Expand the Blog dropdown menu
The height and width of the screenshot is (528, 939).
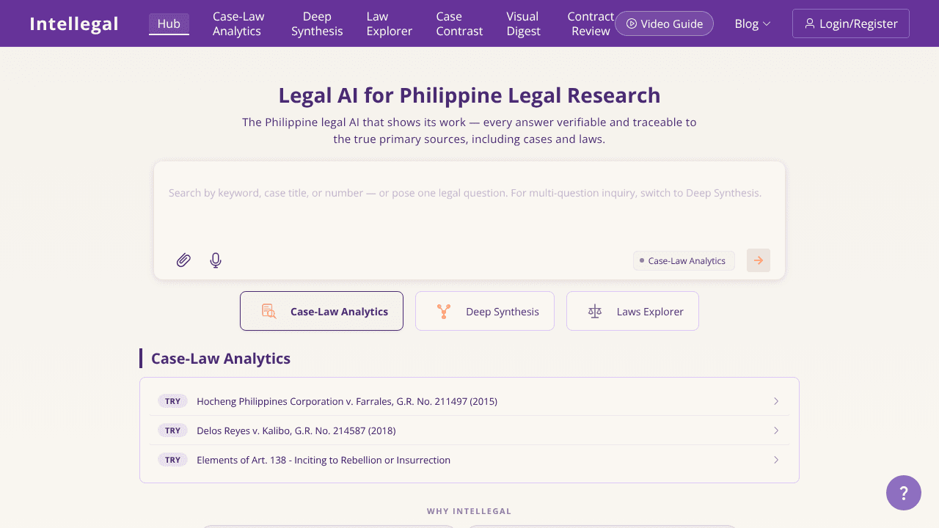[753, 23]
